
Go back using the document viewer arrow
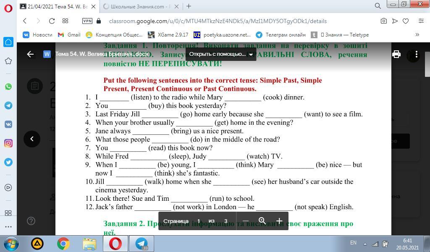click(x=30, y=54)
